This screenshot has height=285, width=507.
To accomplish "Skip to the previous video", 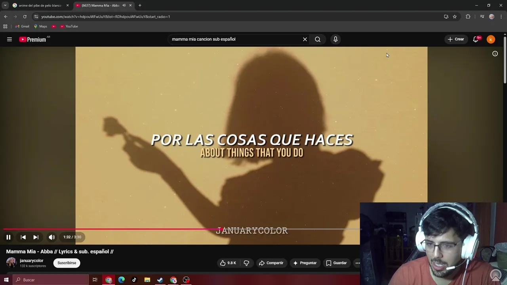I will [23, 237].
